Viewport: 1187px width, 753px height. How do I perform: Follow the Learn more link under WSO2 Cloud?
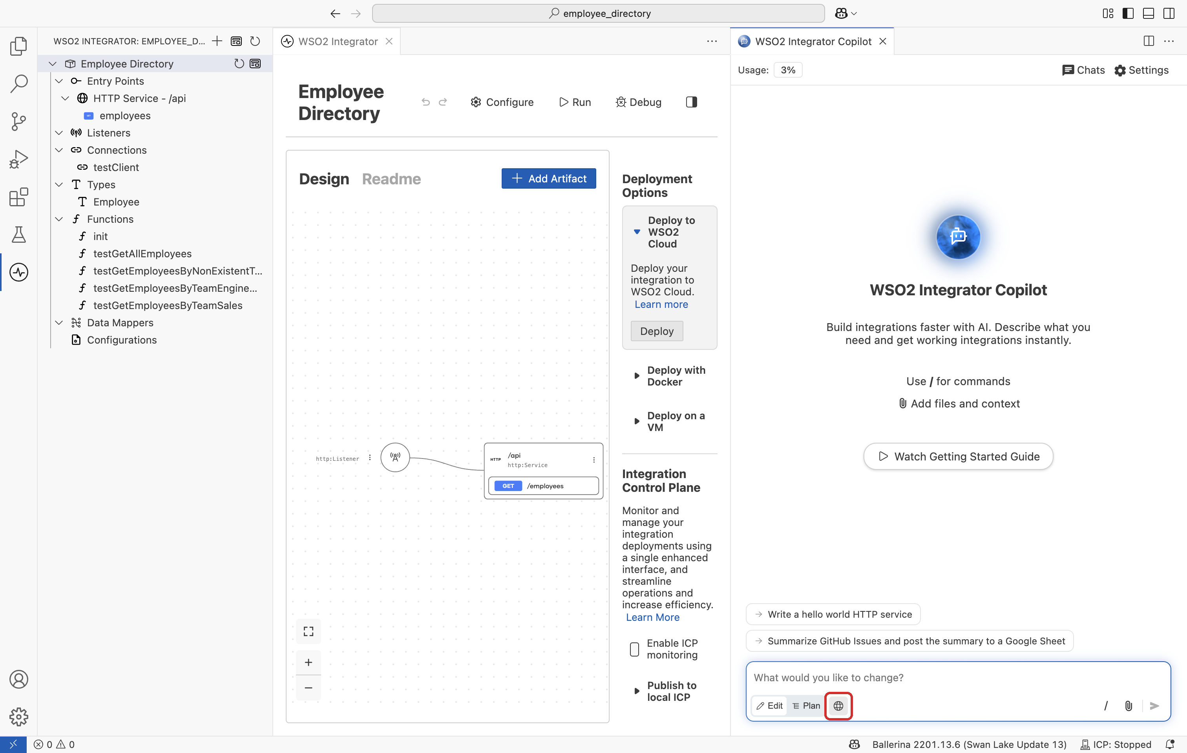(x=661, y=304)
